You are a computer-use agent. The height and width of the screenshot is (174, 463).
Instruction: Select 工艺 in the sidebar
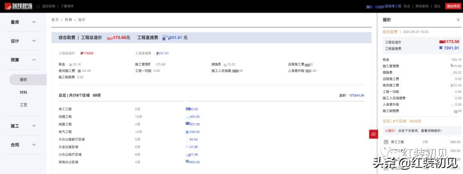[24, 105]
